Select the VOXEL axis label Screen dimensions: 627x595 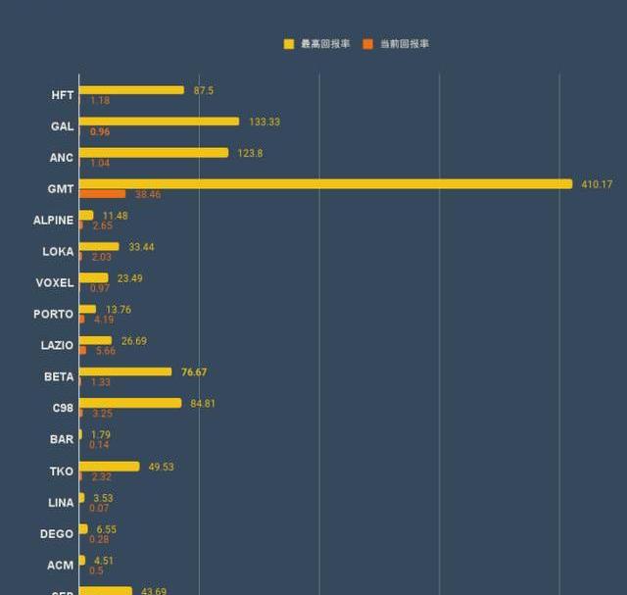tap(55, 283)
